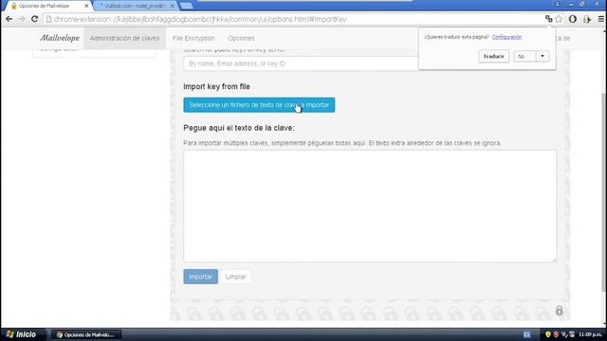Click the Limpiar button
The image size is (607, 341).
click(x=235, y=277)
